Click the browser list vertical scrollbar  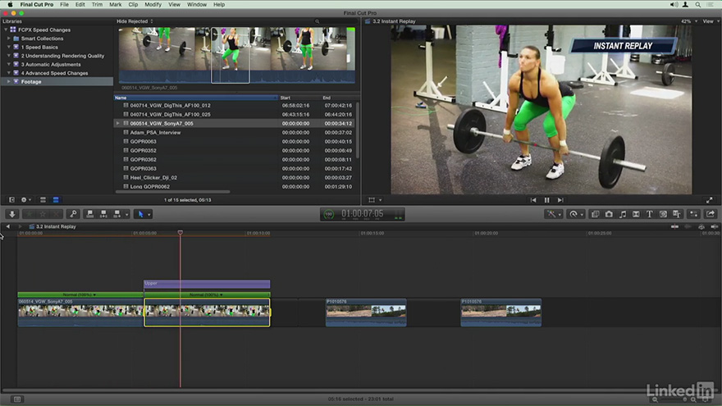click(x=358, y=131)
